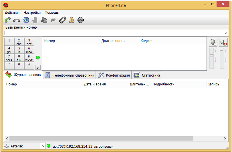The width and height of the screenshot is (232, 152).
Task: Expand the dial pad with the > button
Action: pyautogui.click(x=38, y=67)
